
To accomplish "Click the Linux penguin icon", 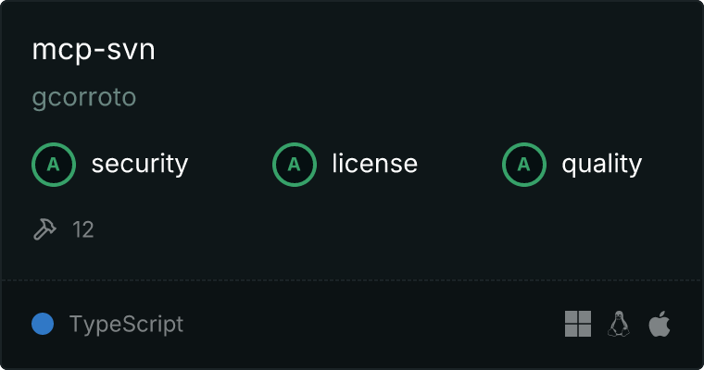I will 619,324.
